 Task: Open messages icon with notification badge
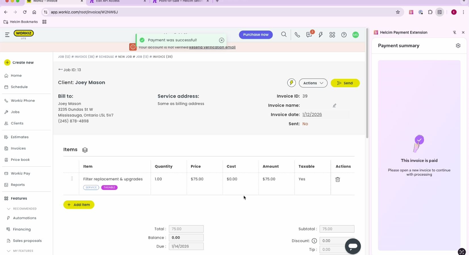pyautogui.click(x=309, y=35)
